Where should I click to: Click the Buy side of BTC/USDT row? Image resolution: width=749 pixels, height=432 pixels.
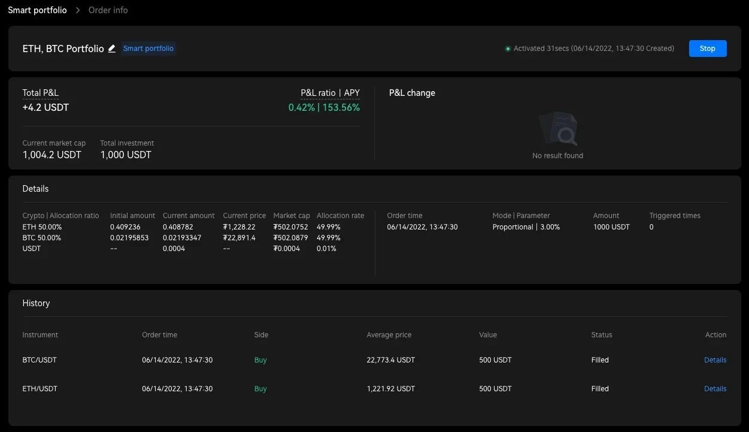[x=260, y=360]
